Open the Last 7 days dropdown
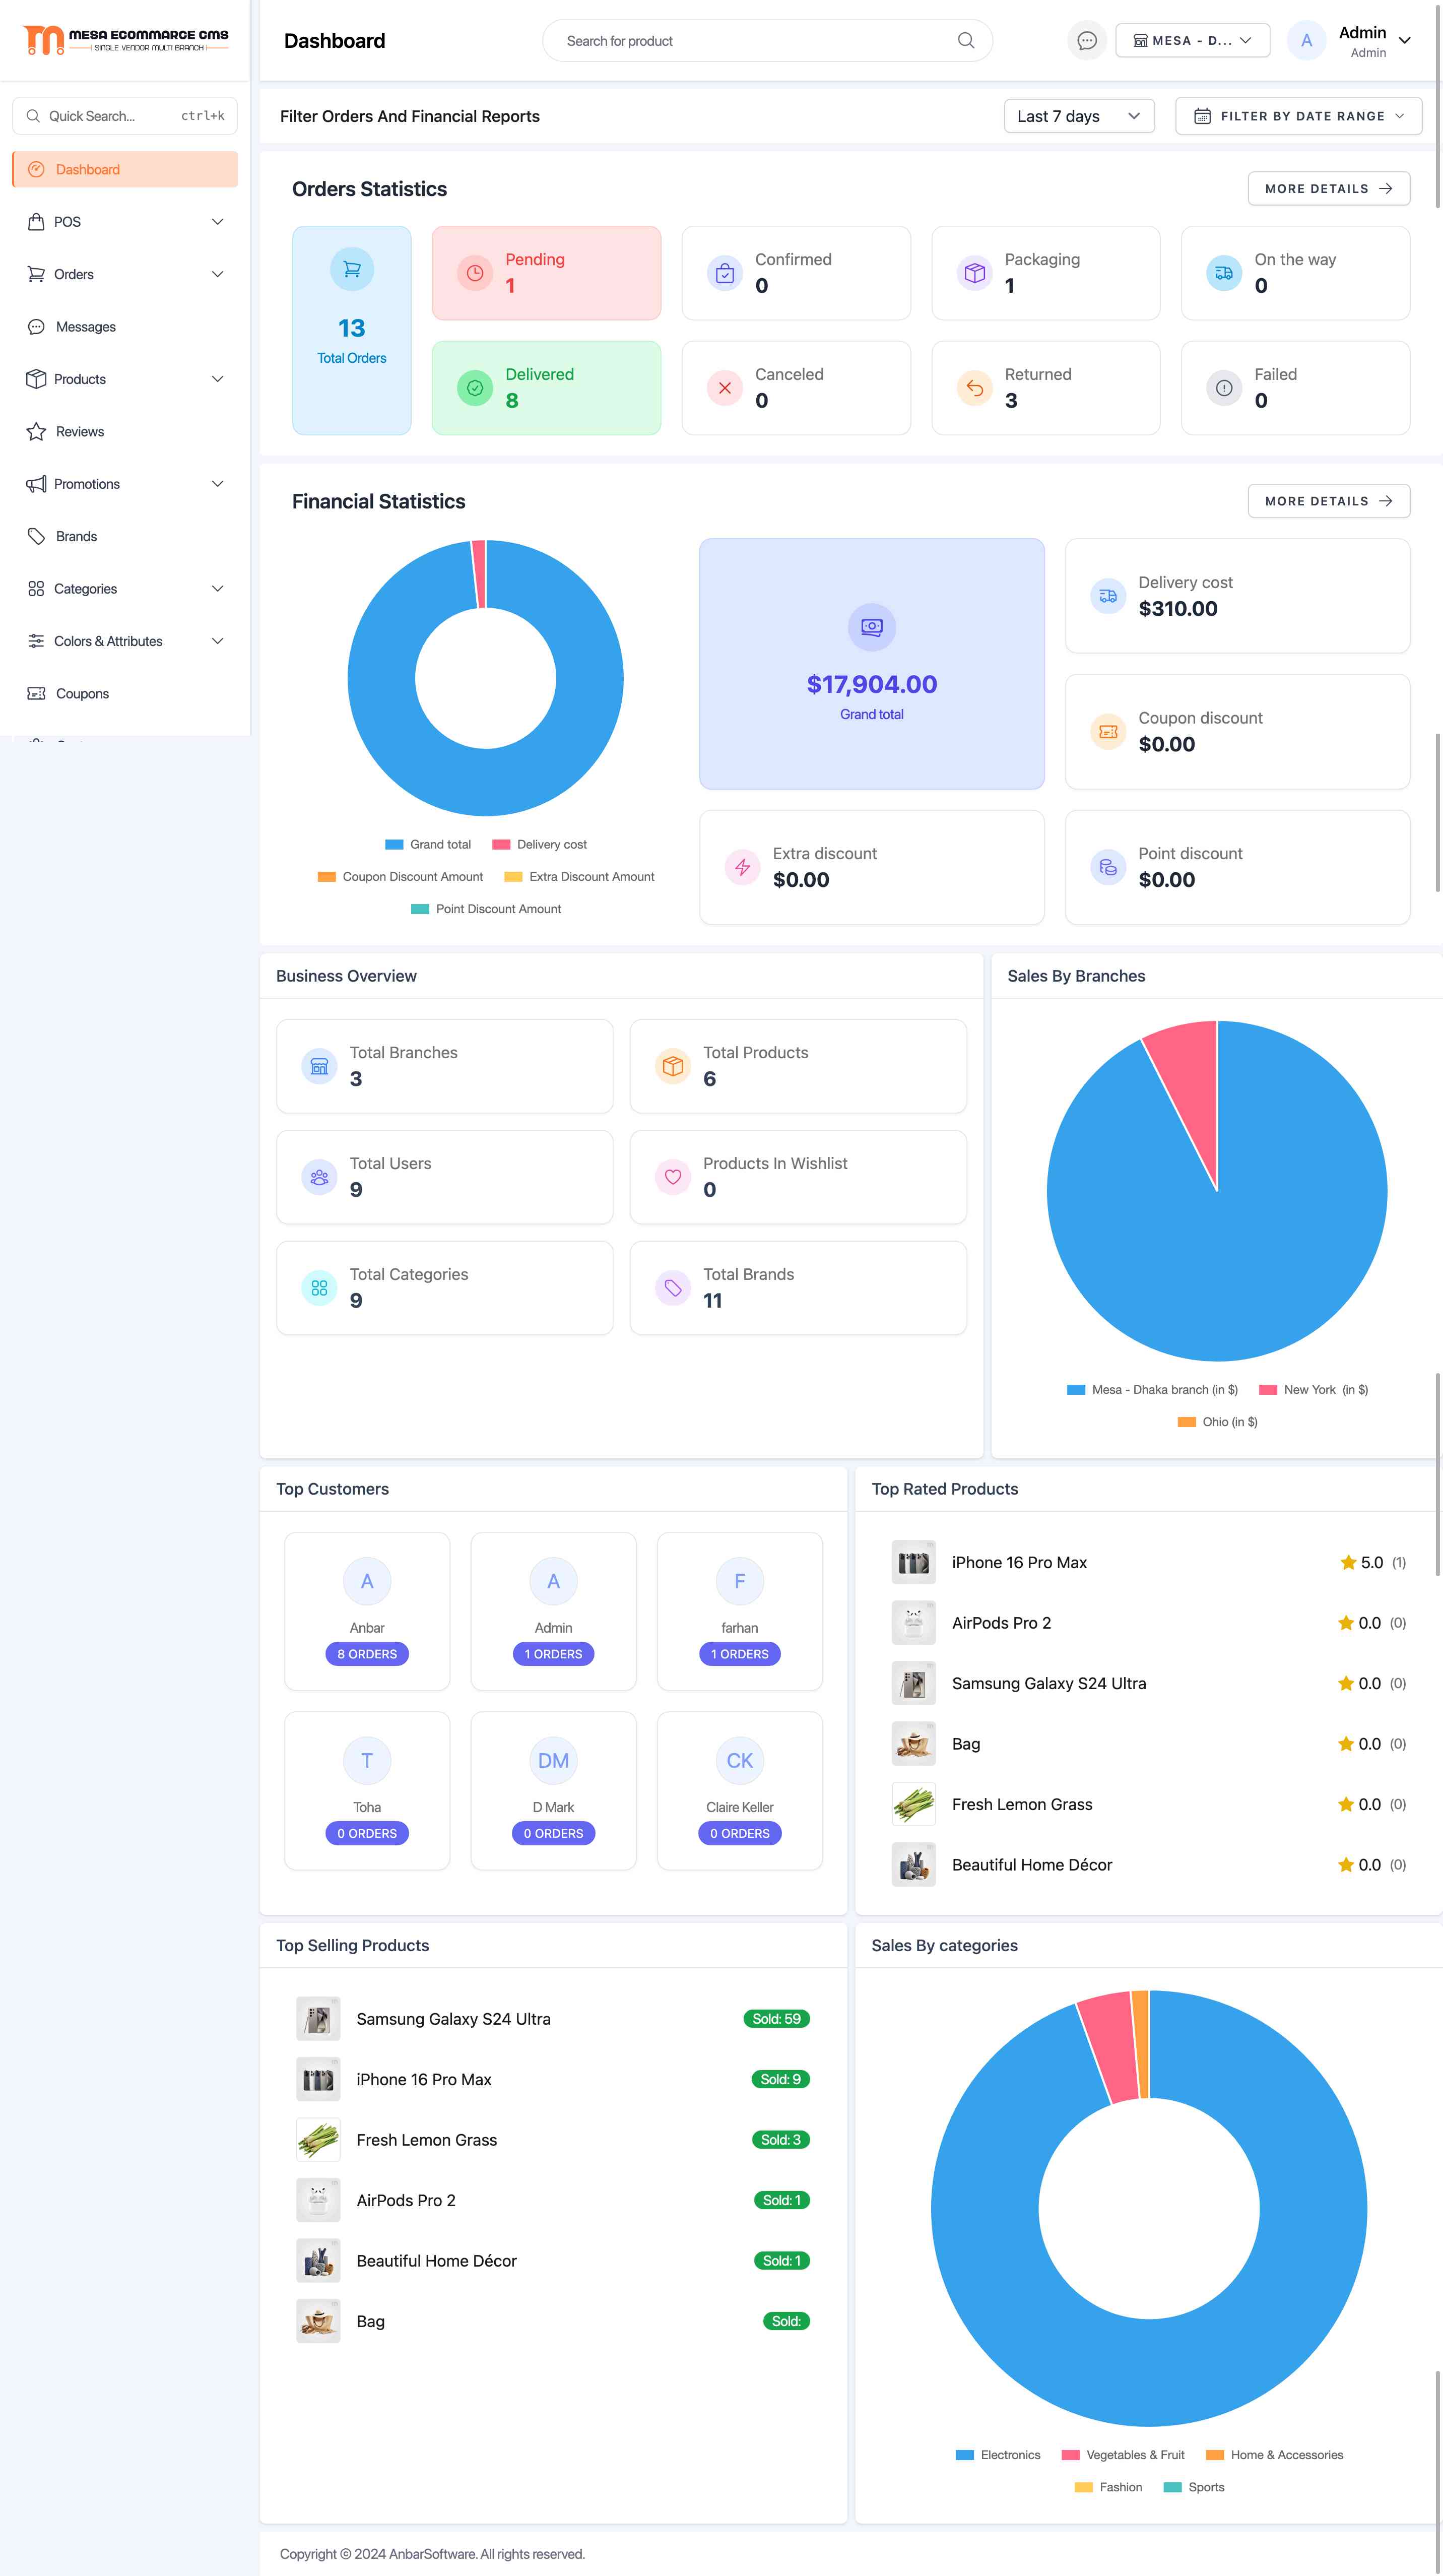This screenshot has width=1443, height=2576. pos(1079,116)
